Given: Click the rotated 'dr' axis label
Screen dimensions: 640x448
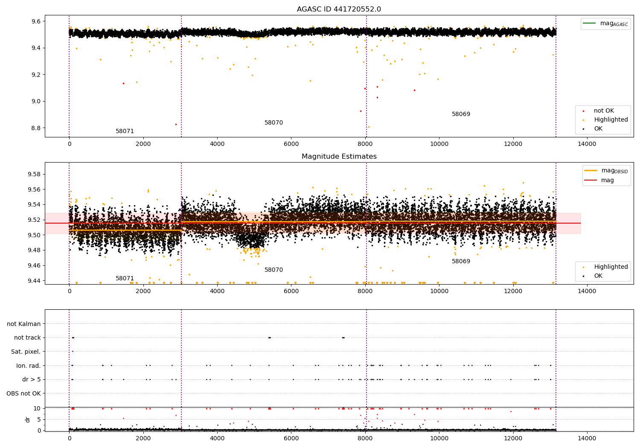Looking at the screenshot, I should (28, 419).
